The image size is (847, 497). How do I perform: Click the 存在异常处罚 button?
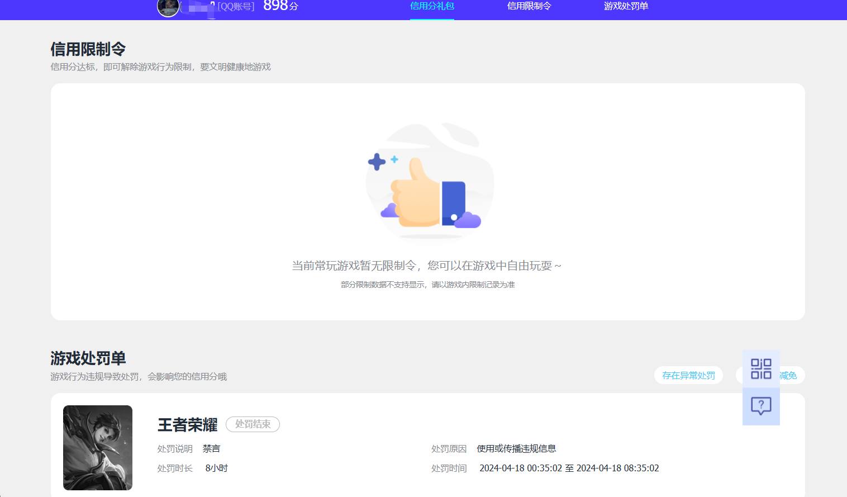[x=688, y=375]
